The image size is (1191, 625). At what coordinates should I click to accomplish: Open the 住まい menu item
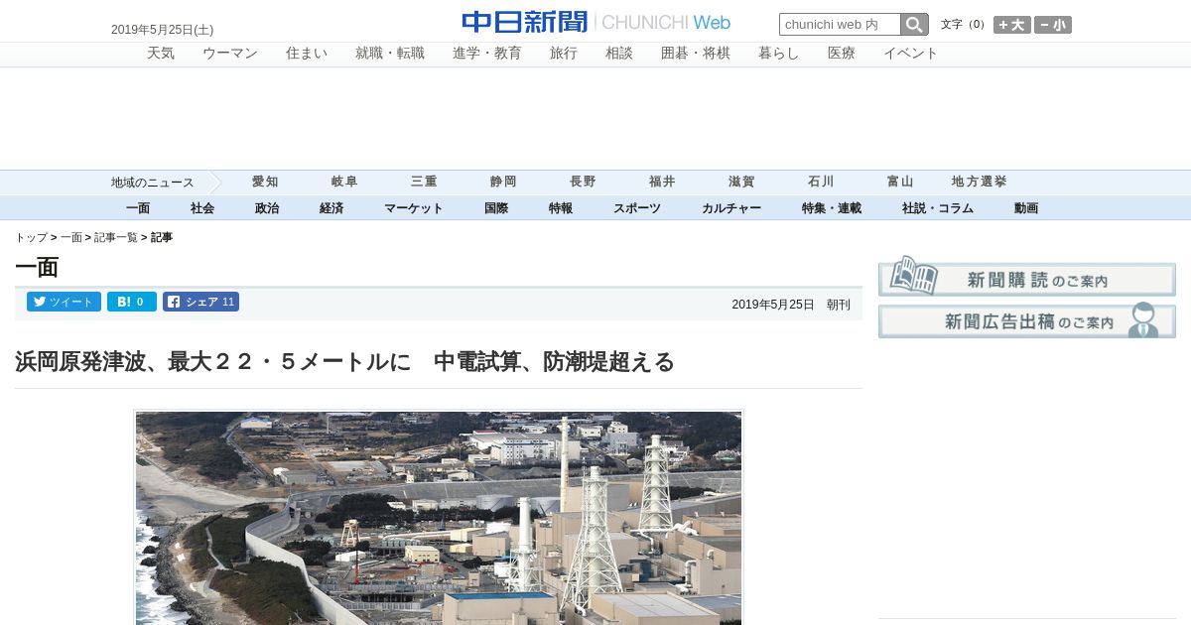(307, 54)
